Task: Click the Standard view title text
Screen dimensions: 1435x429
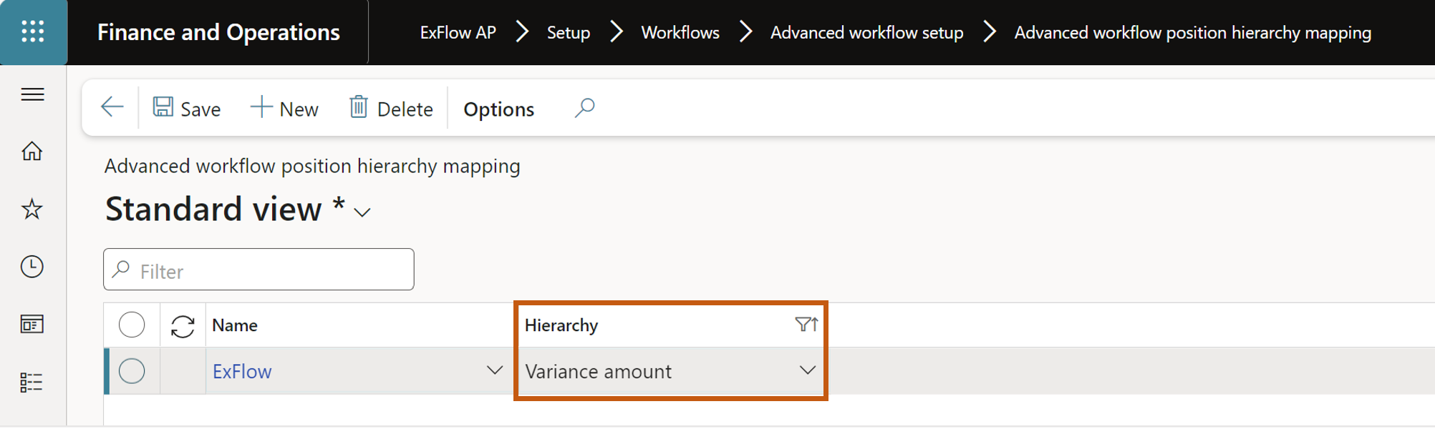Action: click(x=213, y=209)
